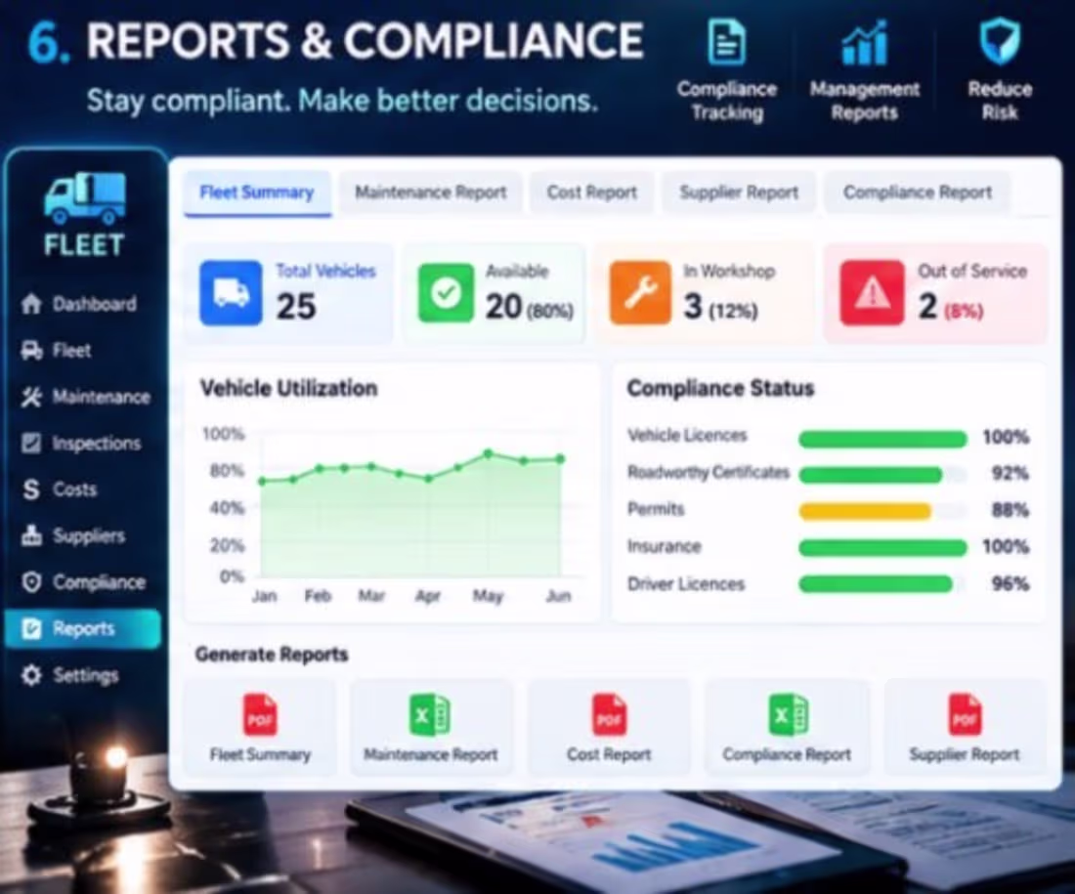Click the Insurance progress bar
Screen dimensions: 1075x894
click(x=883, y=547)
